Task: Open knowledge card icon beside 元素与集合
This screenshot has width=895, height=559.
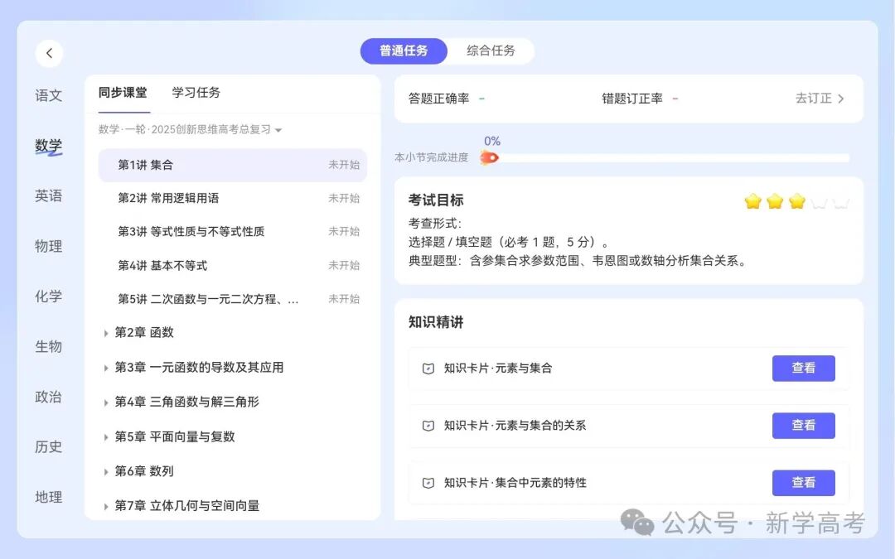Action: 428,369
